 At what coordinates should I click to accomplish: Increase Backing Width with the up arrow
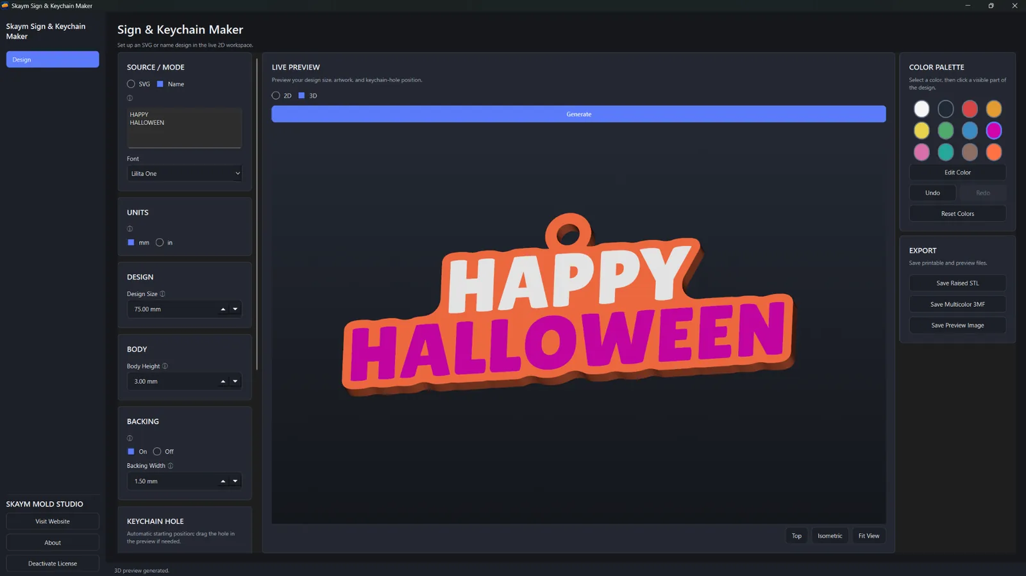[x=223, y=482]
